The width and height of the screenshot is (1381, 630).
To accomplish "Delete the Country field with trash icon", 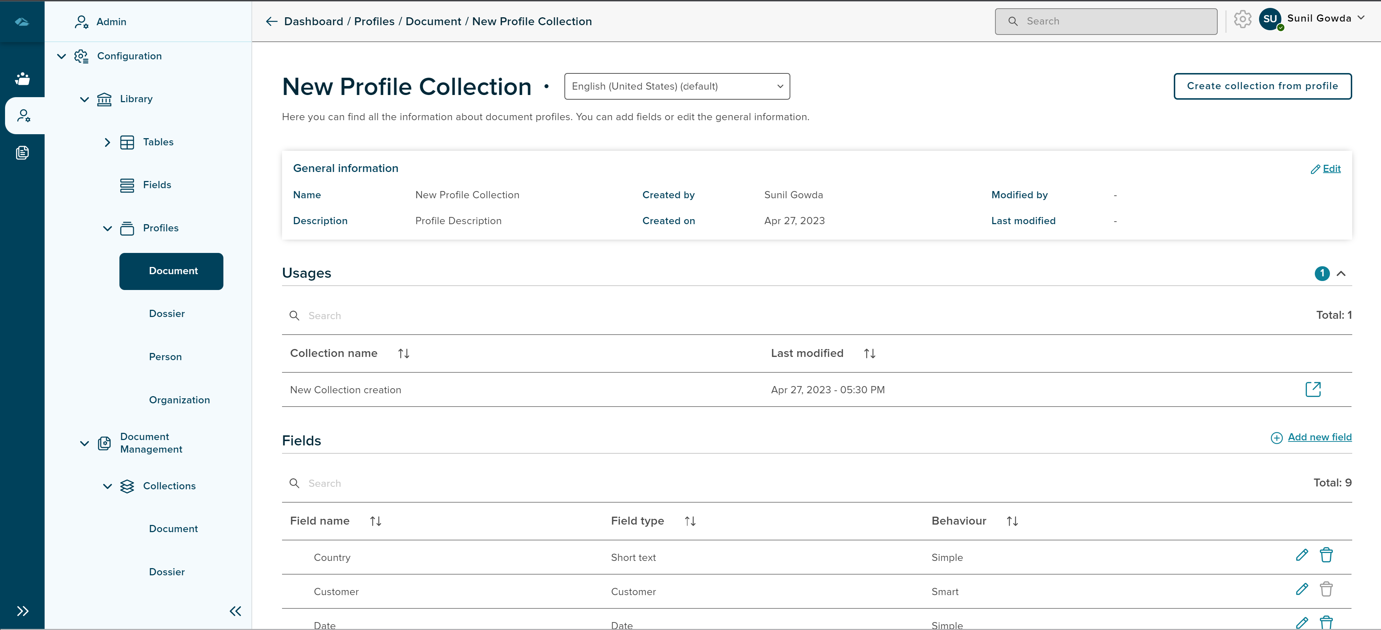I will 1326,555.
